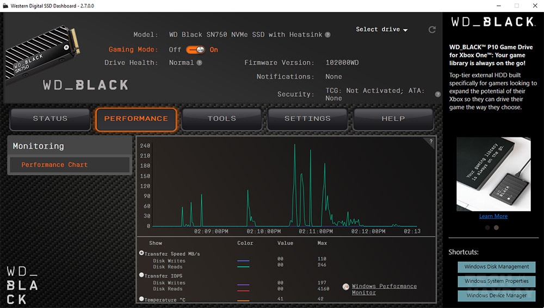
Task: Switch to the PERFORMANCE tab
Action: pos(136,119)
